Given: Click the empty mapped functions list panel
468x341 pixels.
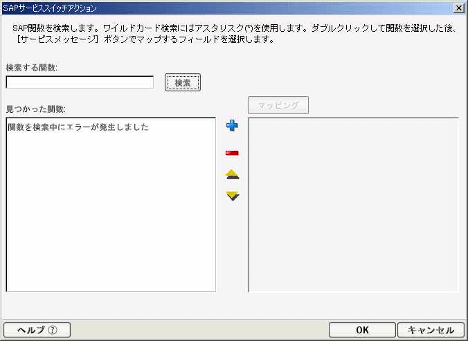Looking at the screenshot, I should 353,205.
